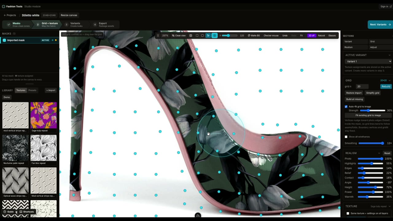Adjust the Smoothing slider
Screen dimensions: 393x221
pos(371,143)
